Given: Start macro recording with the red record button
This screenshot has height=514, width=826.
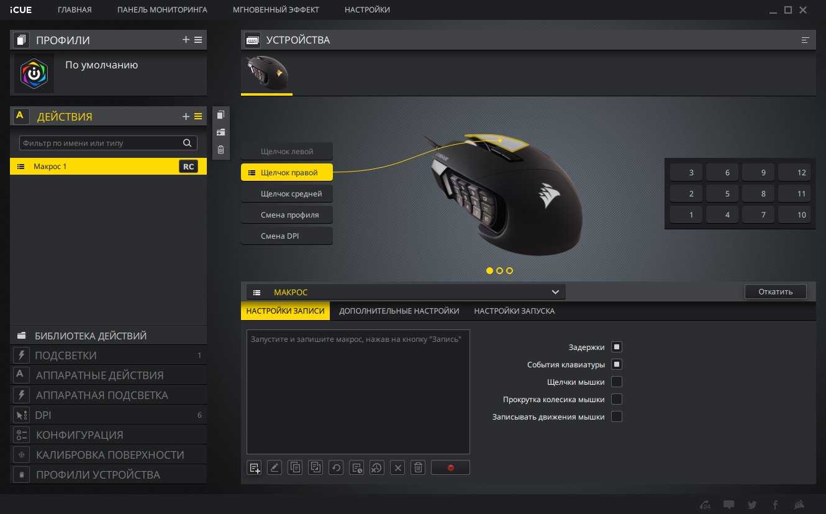Looking at the screenshot, I should (450, 467).
